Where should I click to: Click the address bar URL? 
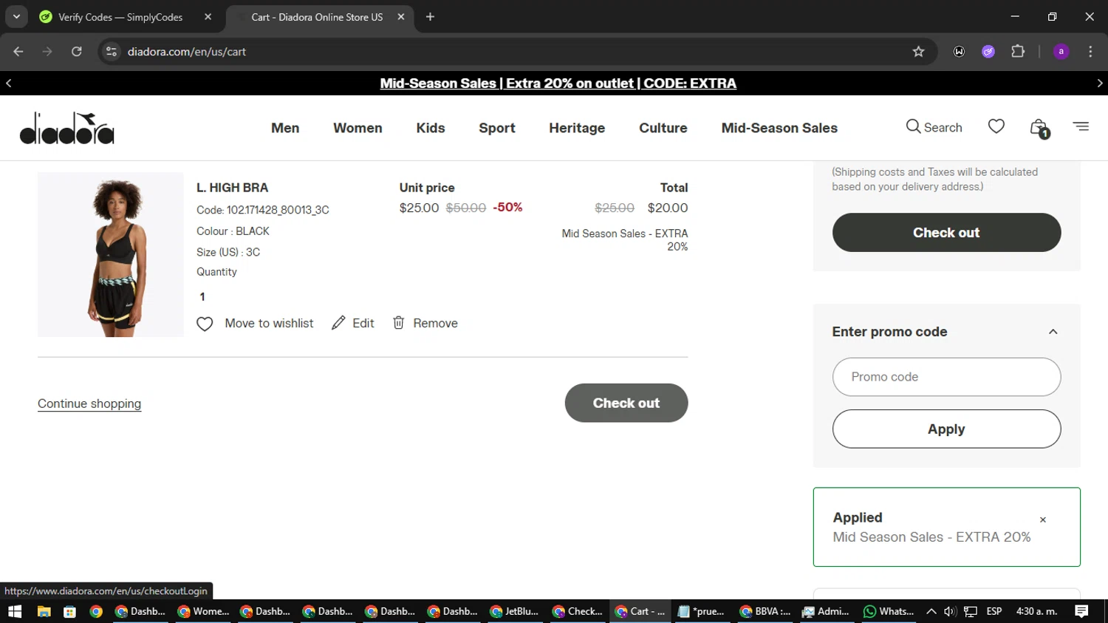coord(187,52)
